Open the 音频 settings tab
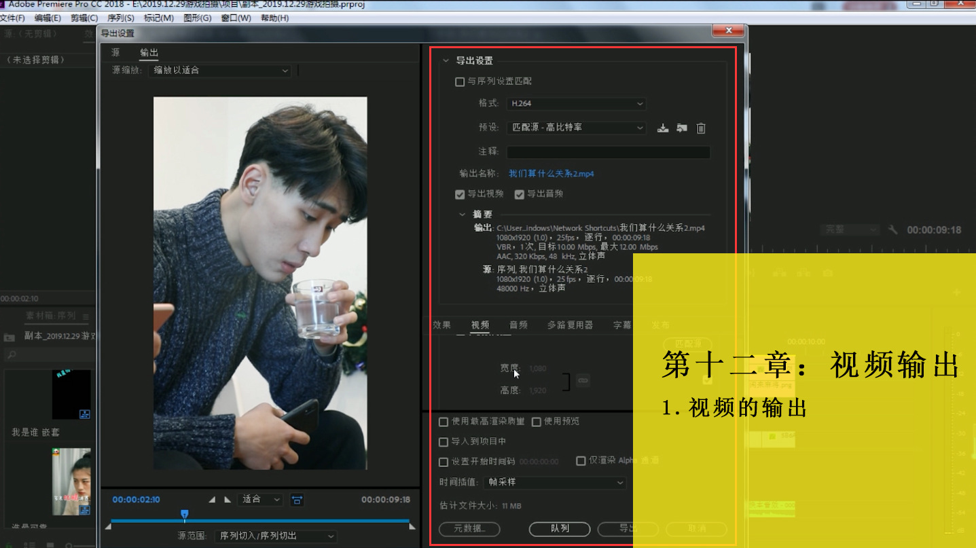976x548 pixels. [518, 325]
